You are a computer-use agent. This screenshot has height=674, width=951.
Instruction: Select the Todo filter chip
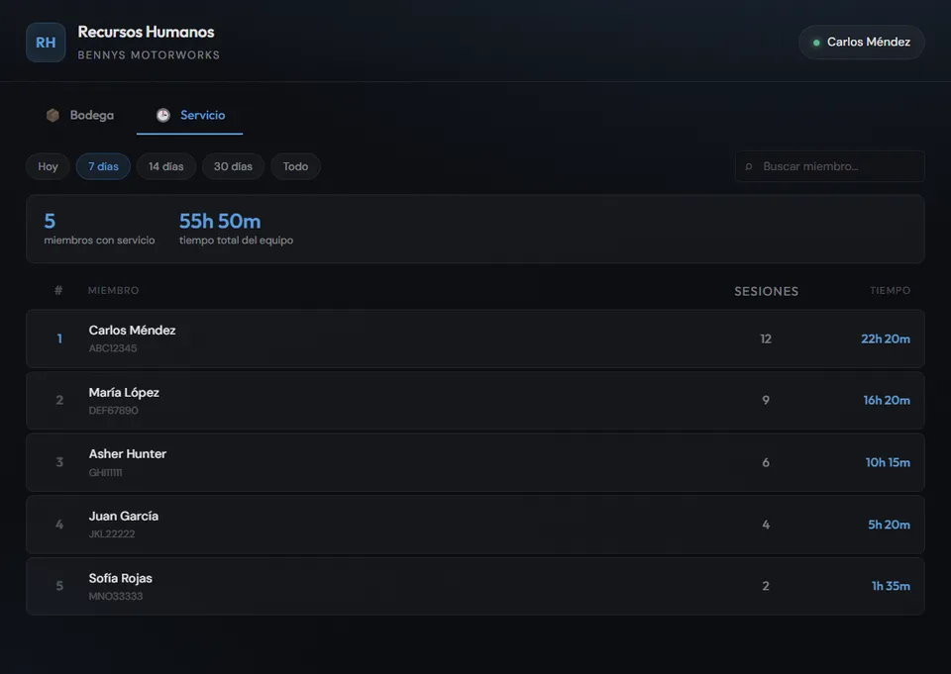pos(295,166)
